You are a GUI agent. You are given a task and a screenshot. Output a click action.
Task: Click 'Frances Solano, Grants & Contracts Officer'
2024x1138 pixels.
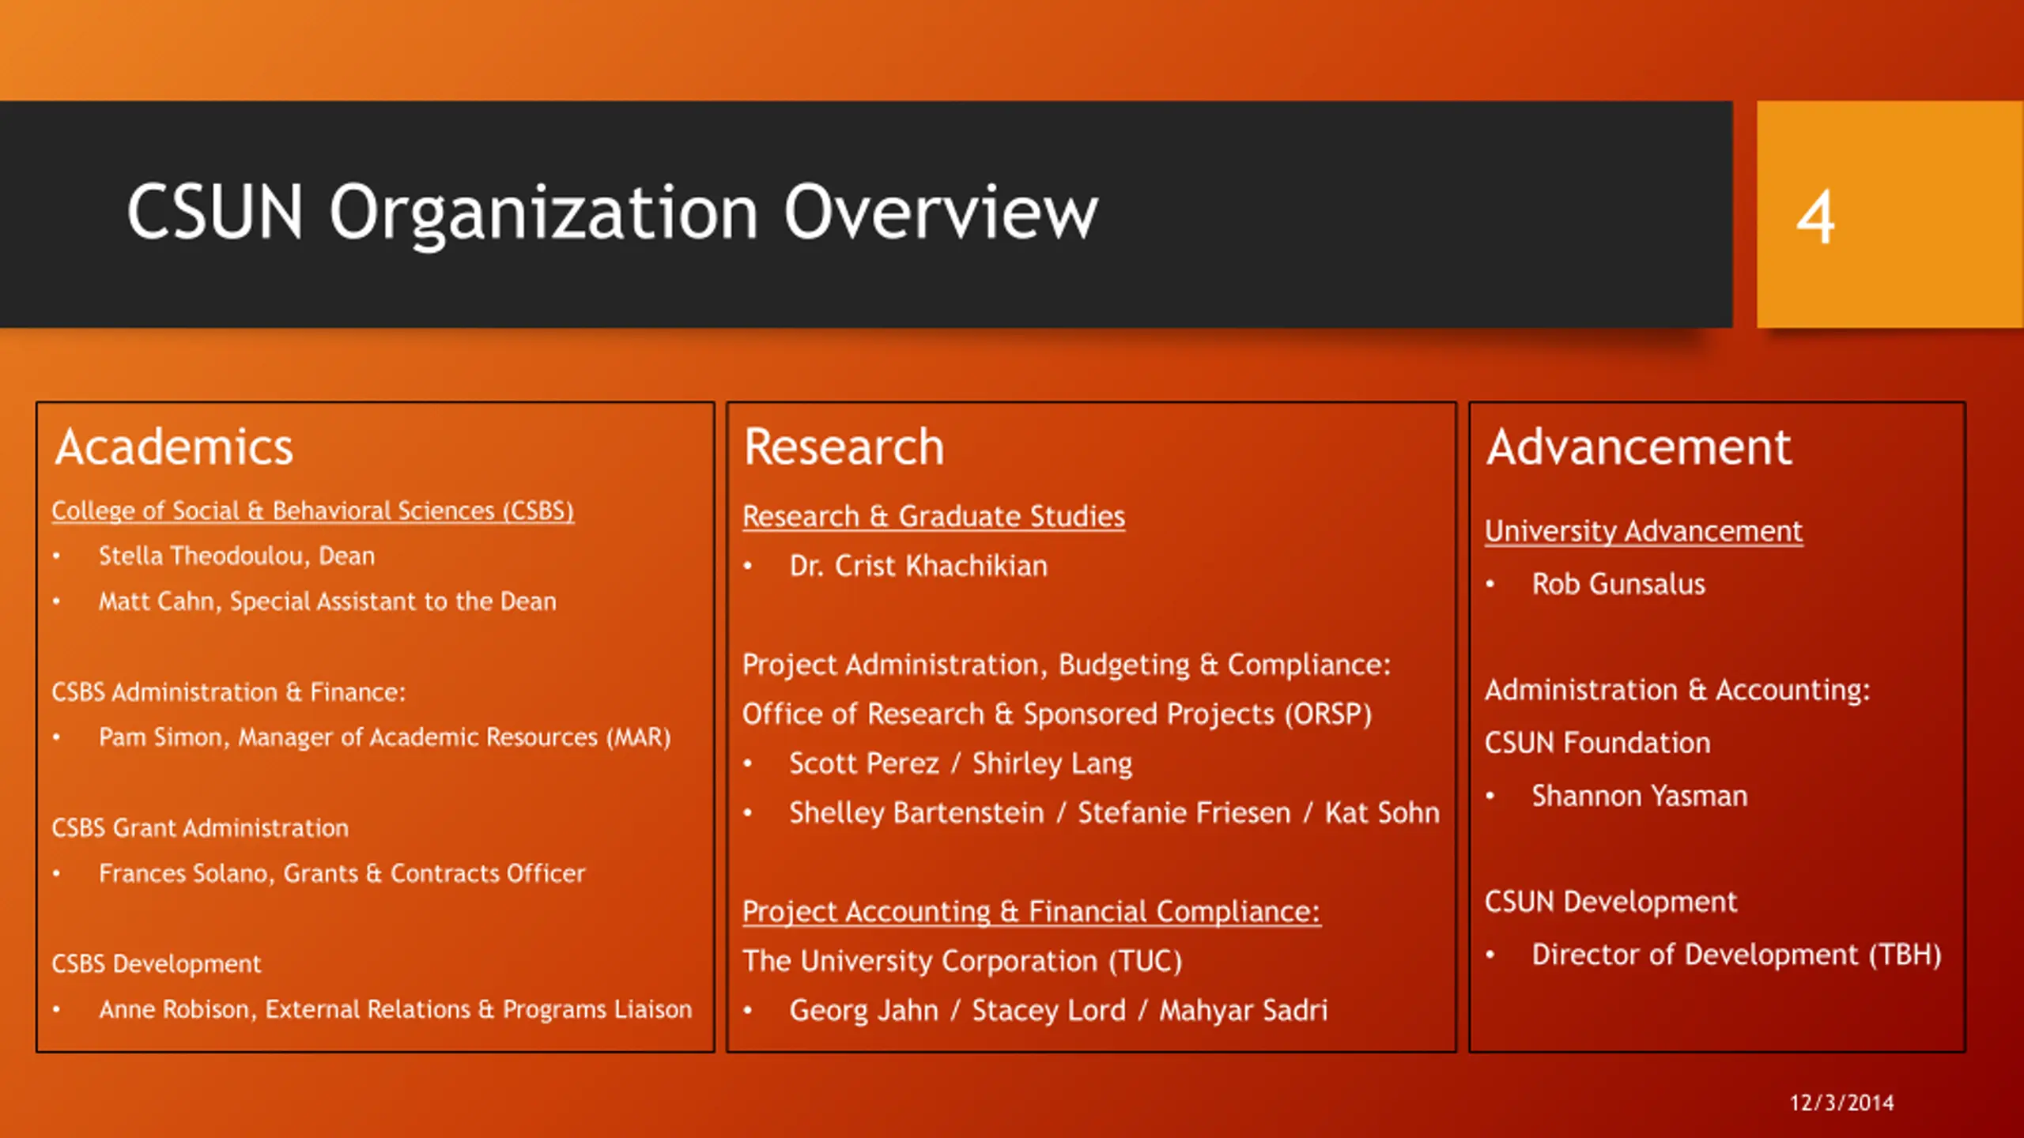(342, 873)
